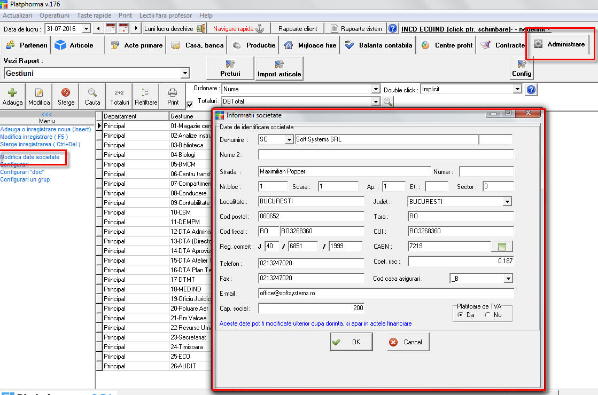The width and height of the screenshot is (598, 395).
Task: Open Navigare rapida anchor
Action: tap(238, 29)
